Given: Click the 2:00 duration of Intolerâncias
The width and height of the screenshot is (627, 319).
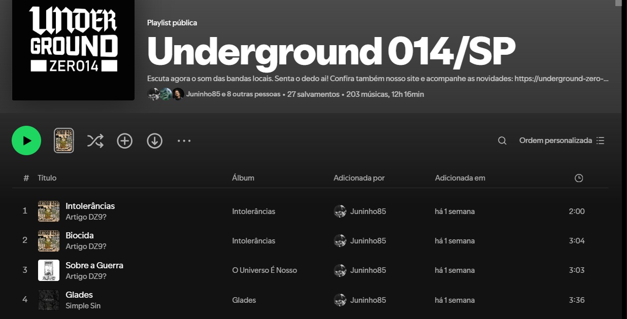Looking at the screenshot, I should [x=577, y=211].
